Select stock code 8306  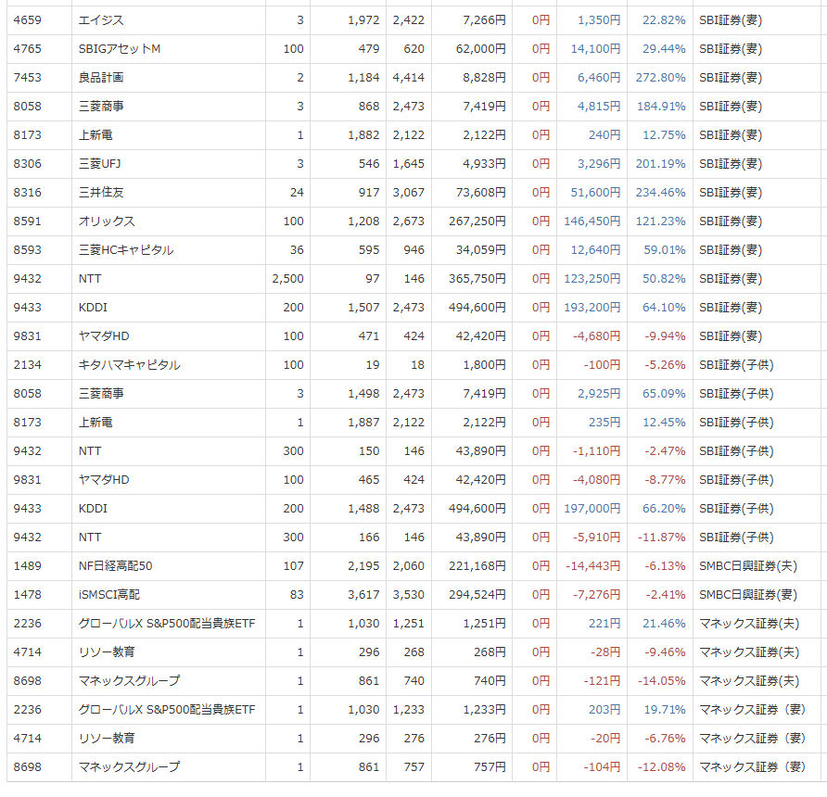(28, 164)
